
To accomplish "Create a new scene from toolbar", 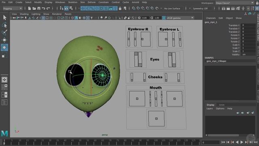I will coord(30,9).
